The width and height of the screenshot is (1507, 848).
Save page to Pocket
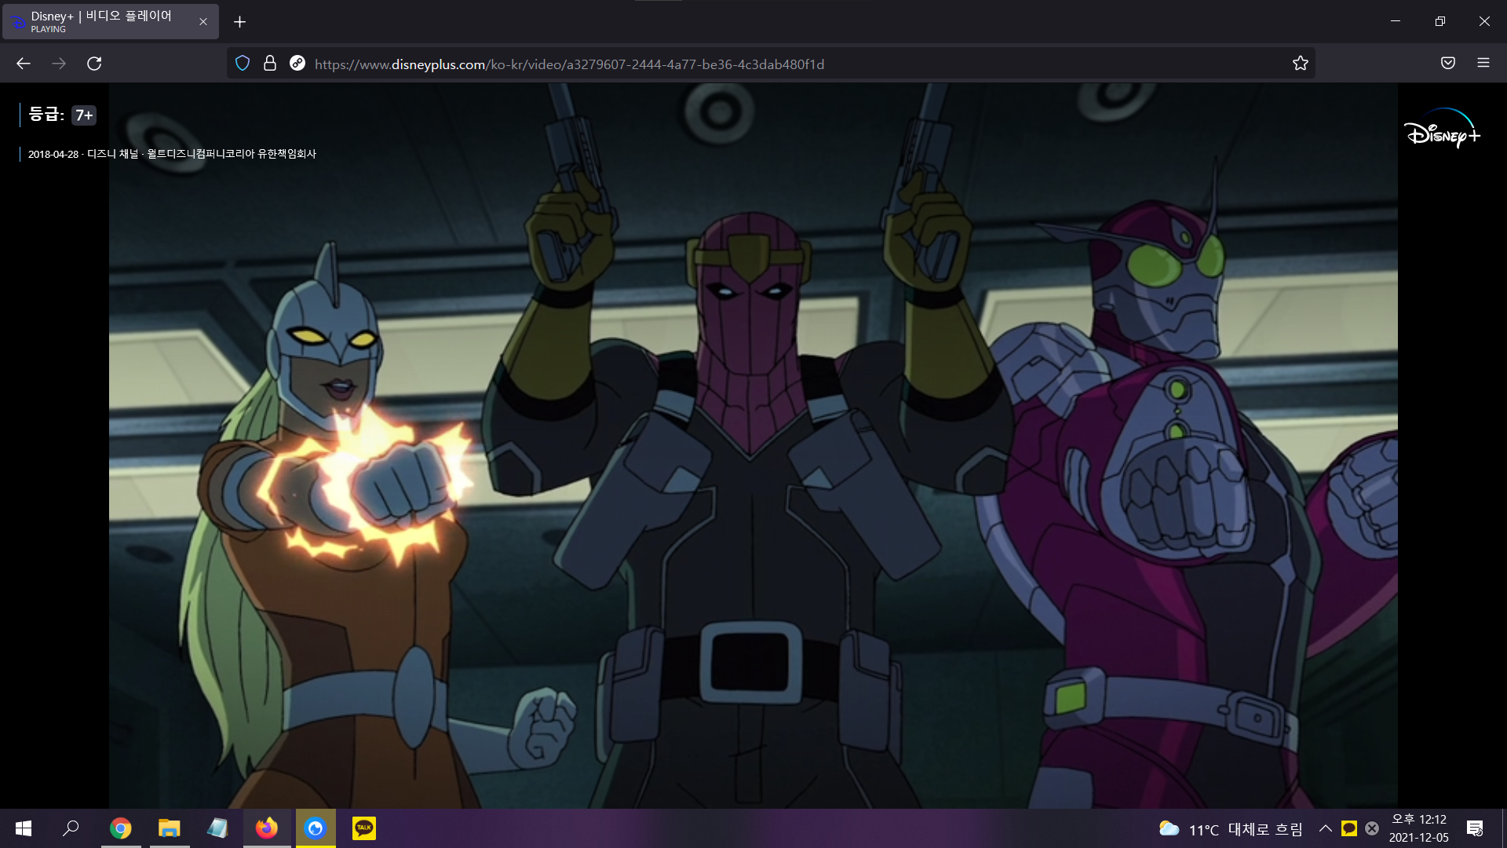(1448, 64)
